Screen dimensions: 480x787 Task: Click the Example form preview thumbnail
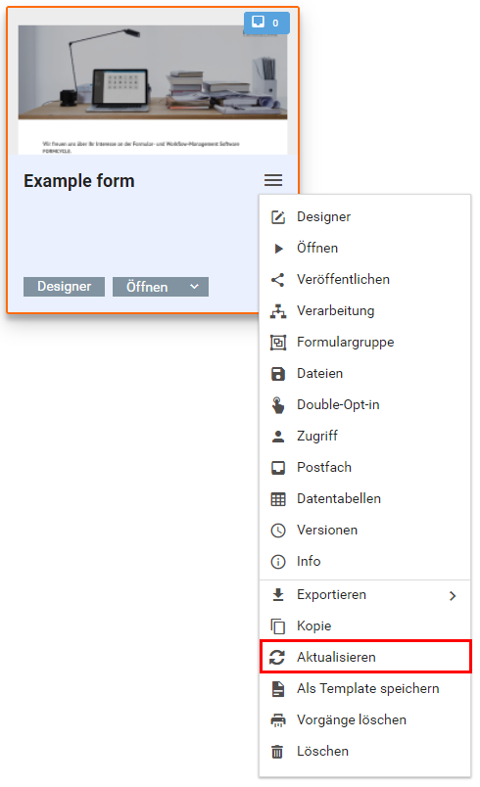tap(153, 90)
